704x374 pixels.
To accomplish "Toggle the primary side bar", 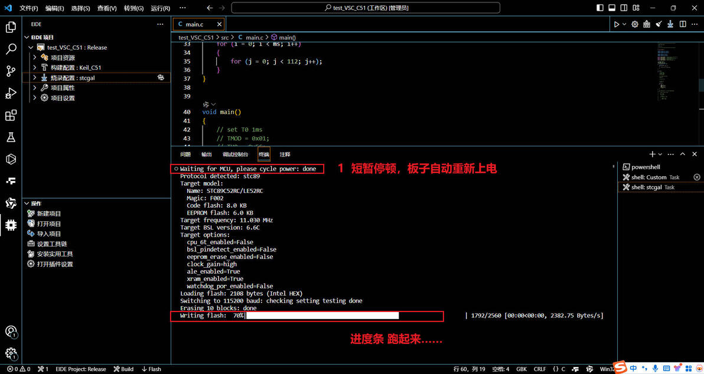I will [600, 8].
